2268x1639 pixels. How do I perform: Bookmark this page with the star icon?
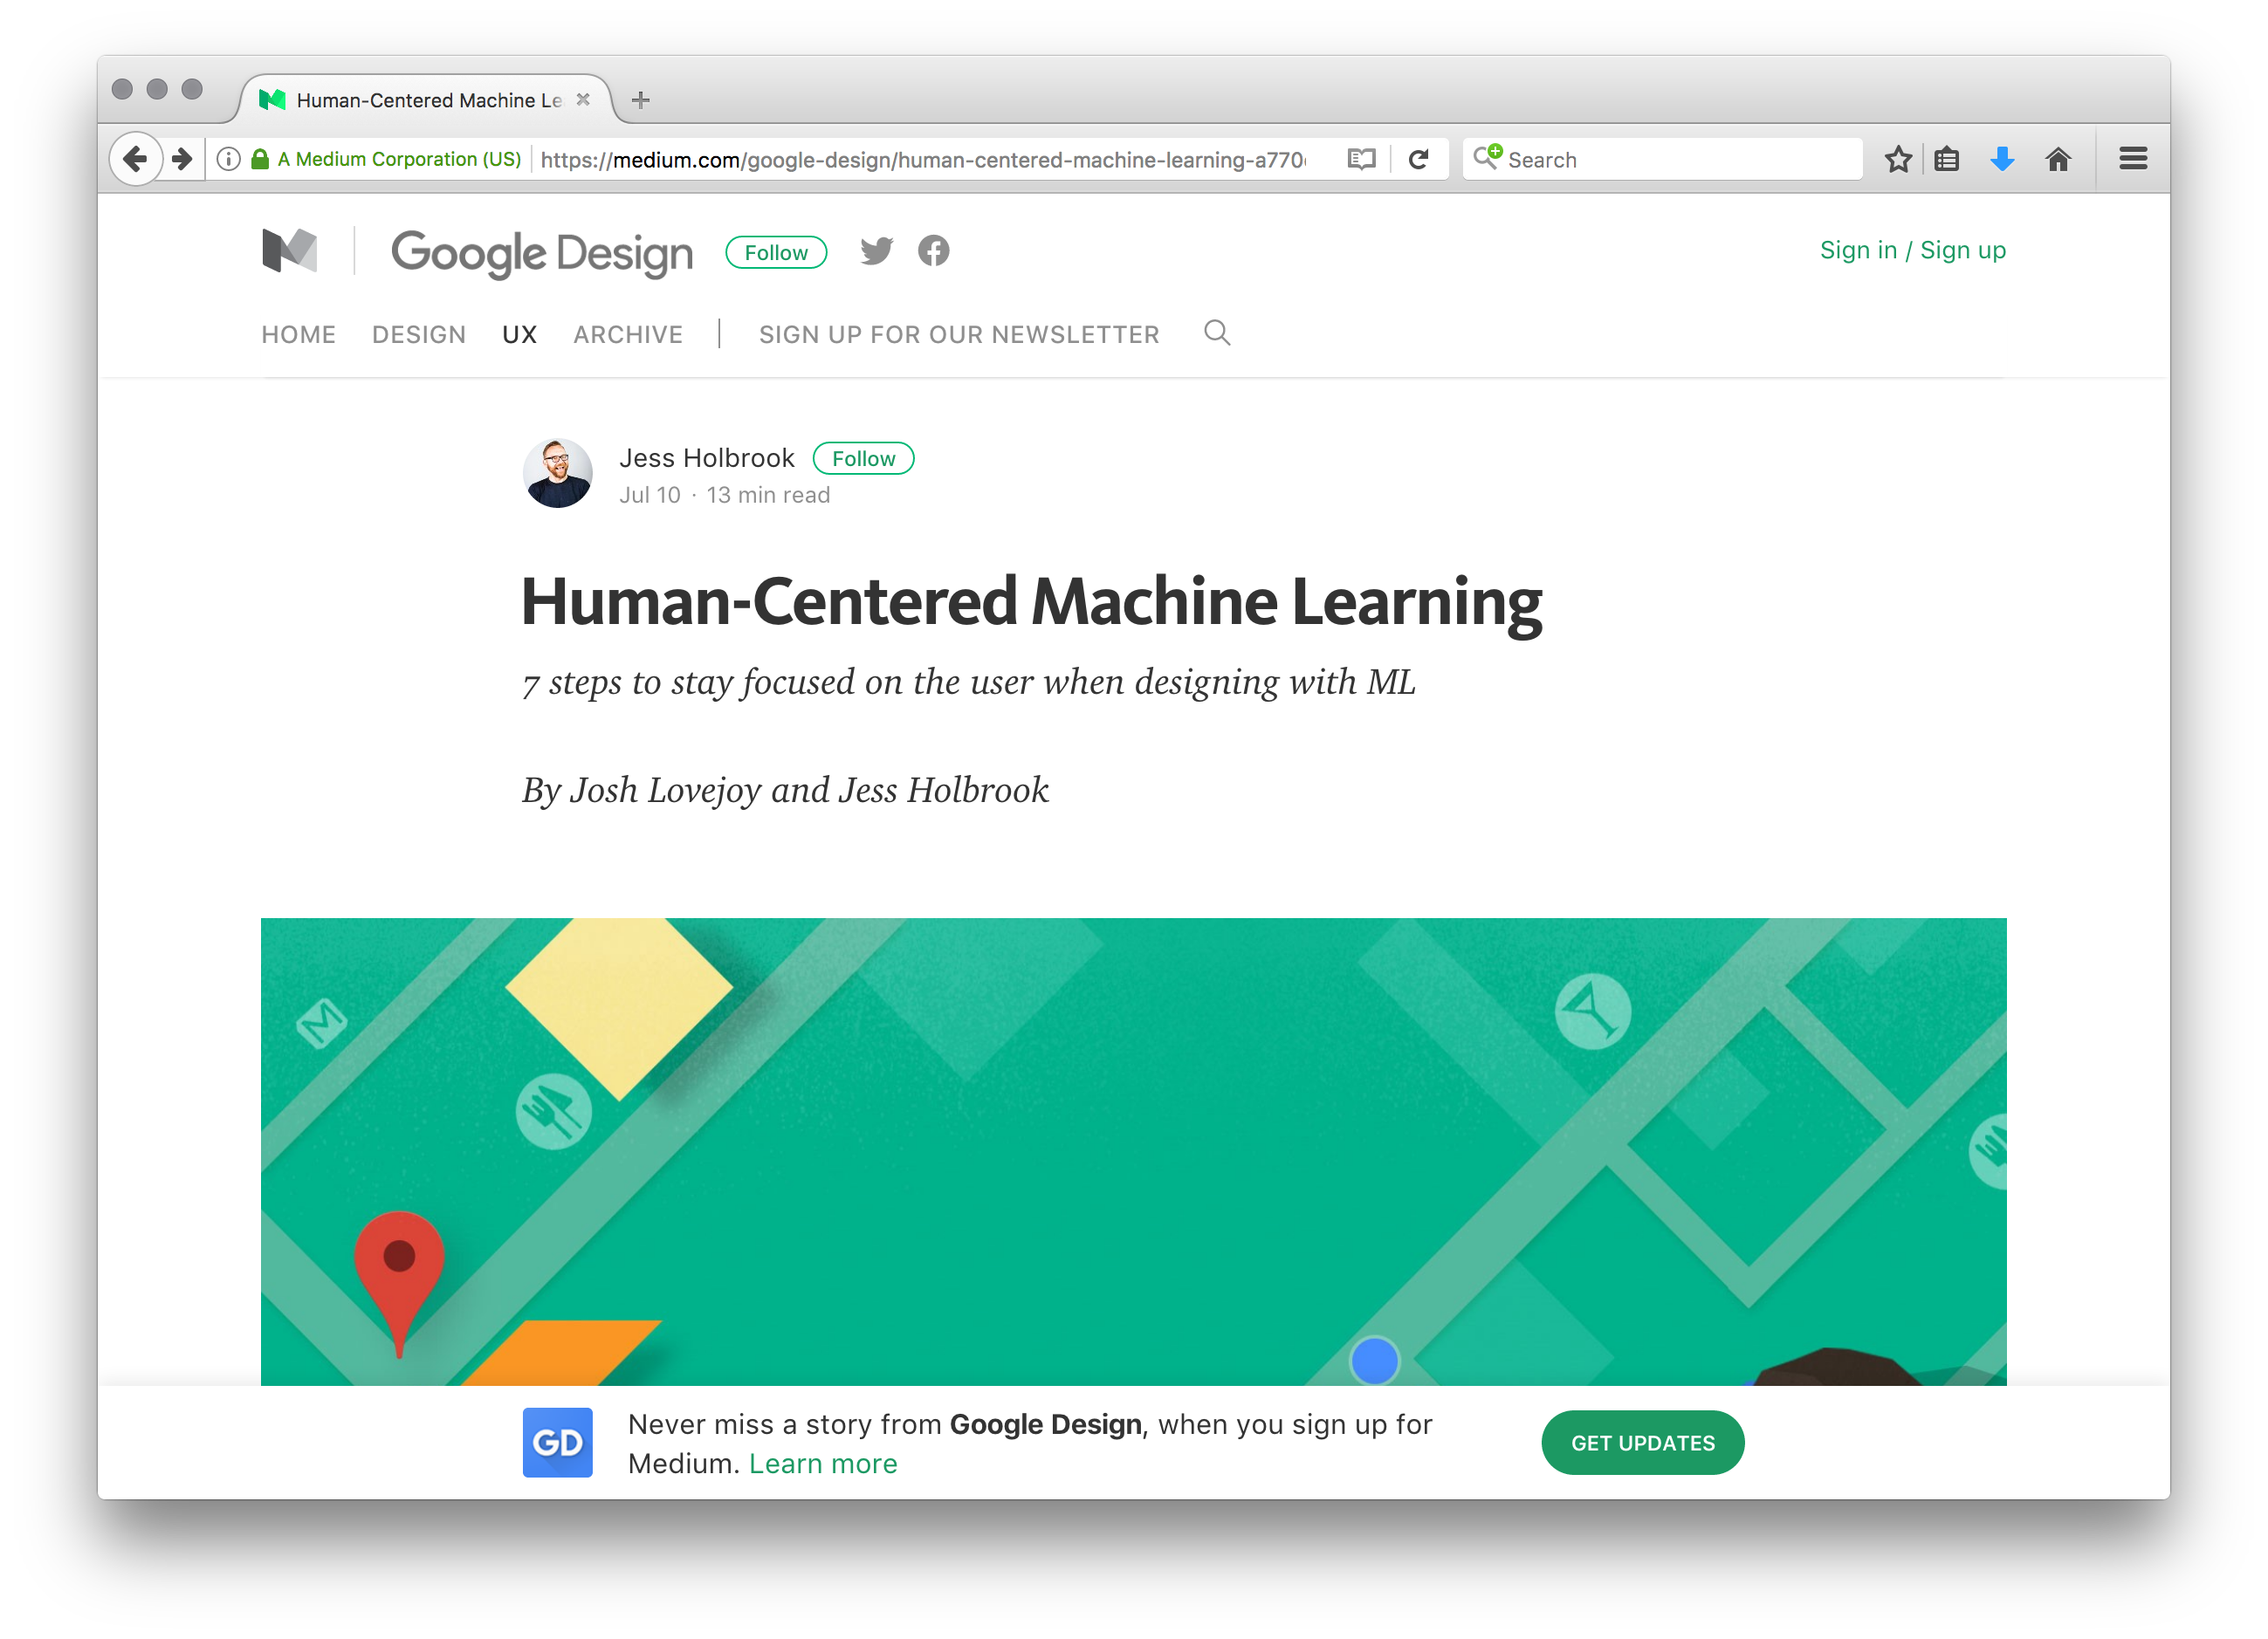(x=1897, y=159)
